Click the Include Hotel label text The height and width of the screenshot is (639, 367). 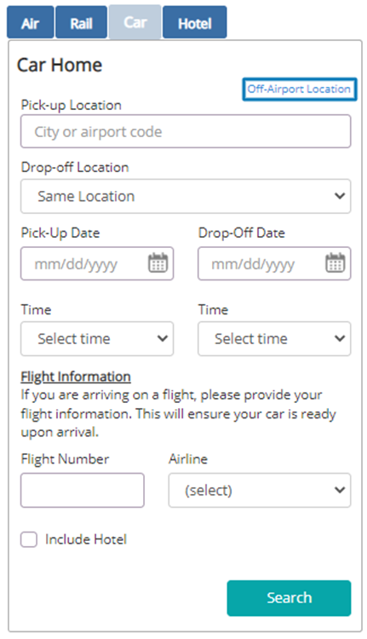pyautogui.click(x=86, y=539)
